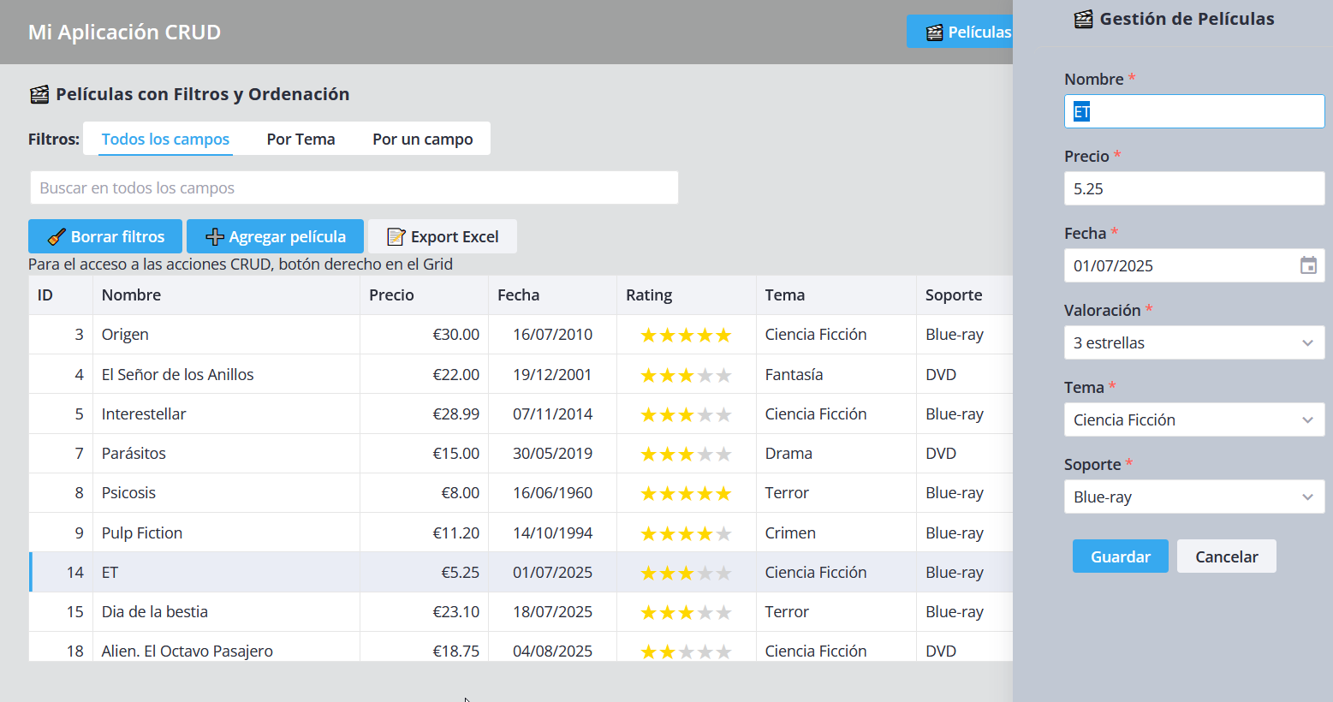Switch to Por un campo filter tab
The width and height of the screenshot is (1333, 702).
[422, 139]
